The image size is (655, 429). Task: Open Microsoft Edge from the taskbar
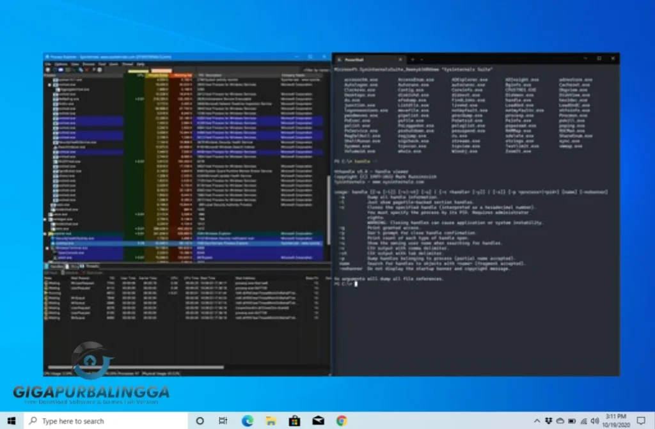(x=247, y=421)
